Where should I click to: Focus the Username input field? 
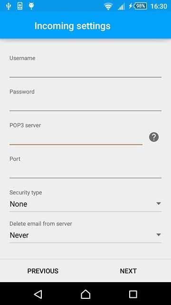coord(85,71)
